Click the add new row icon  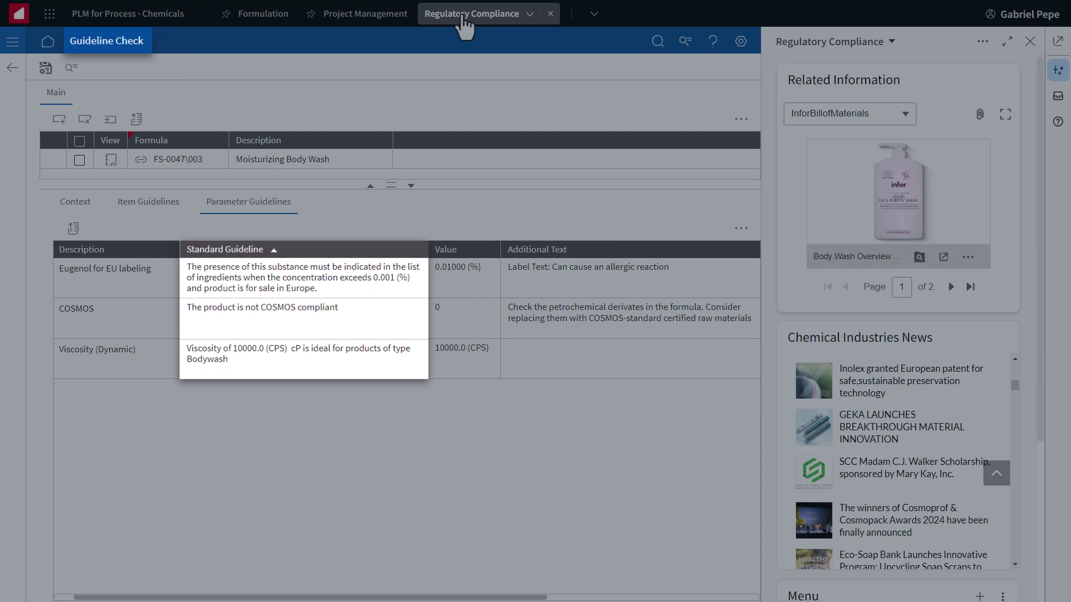pos(59,119)
